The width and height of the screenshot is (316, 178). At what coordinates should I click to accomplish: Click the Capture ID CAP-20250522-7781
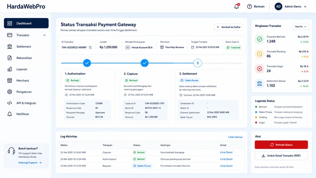click(155, 103)
